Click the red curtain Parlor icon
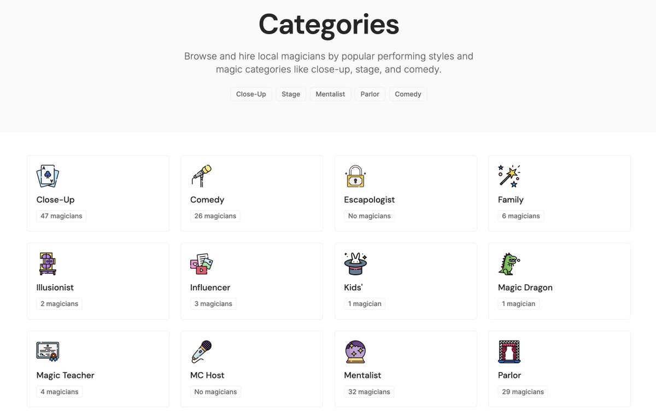 509,352
